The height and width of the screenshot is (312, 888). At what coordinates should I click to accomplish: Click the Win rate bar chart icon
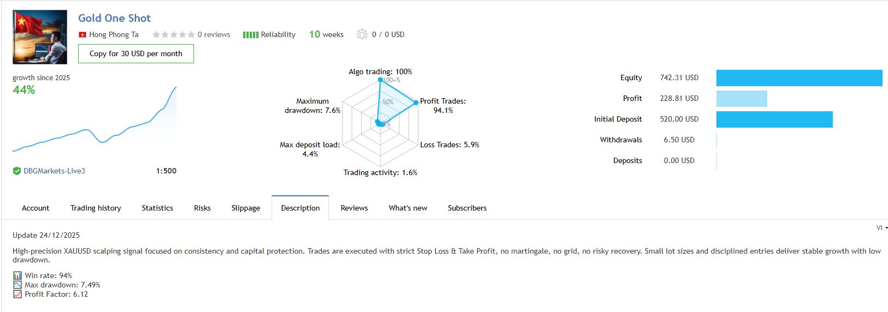click(x=17, y=276)
